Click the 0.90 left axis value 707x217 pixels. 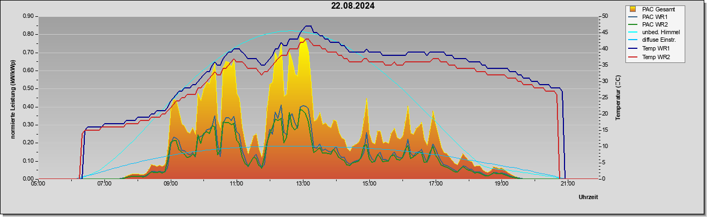coord(28,16)
